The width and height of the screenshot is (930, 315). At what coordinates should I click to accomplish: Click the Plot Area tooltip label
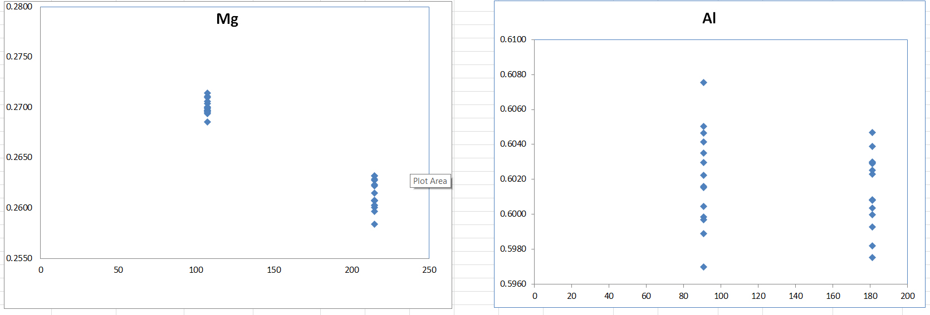pos(430,181)
